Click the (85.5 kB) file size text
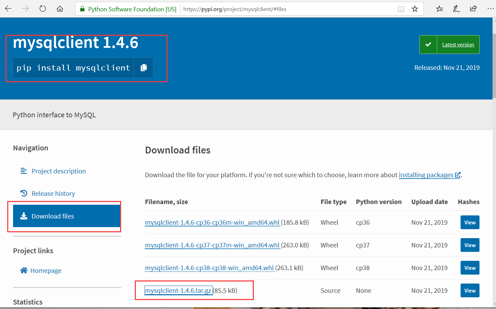Viewport: 496px width, 309px height. tap(226, 290)
